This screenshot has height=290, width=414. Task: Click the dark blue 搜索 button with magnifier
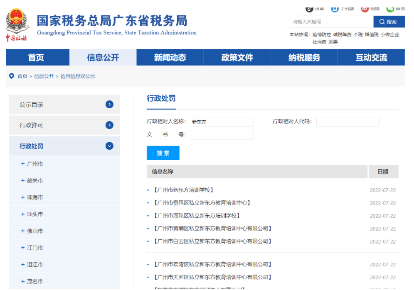(389, 22)
